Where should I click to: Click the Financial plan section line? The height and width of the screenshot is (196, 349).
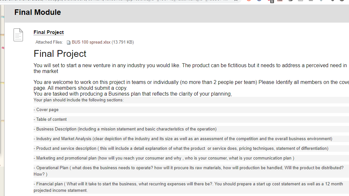coord(187,184)
